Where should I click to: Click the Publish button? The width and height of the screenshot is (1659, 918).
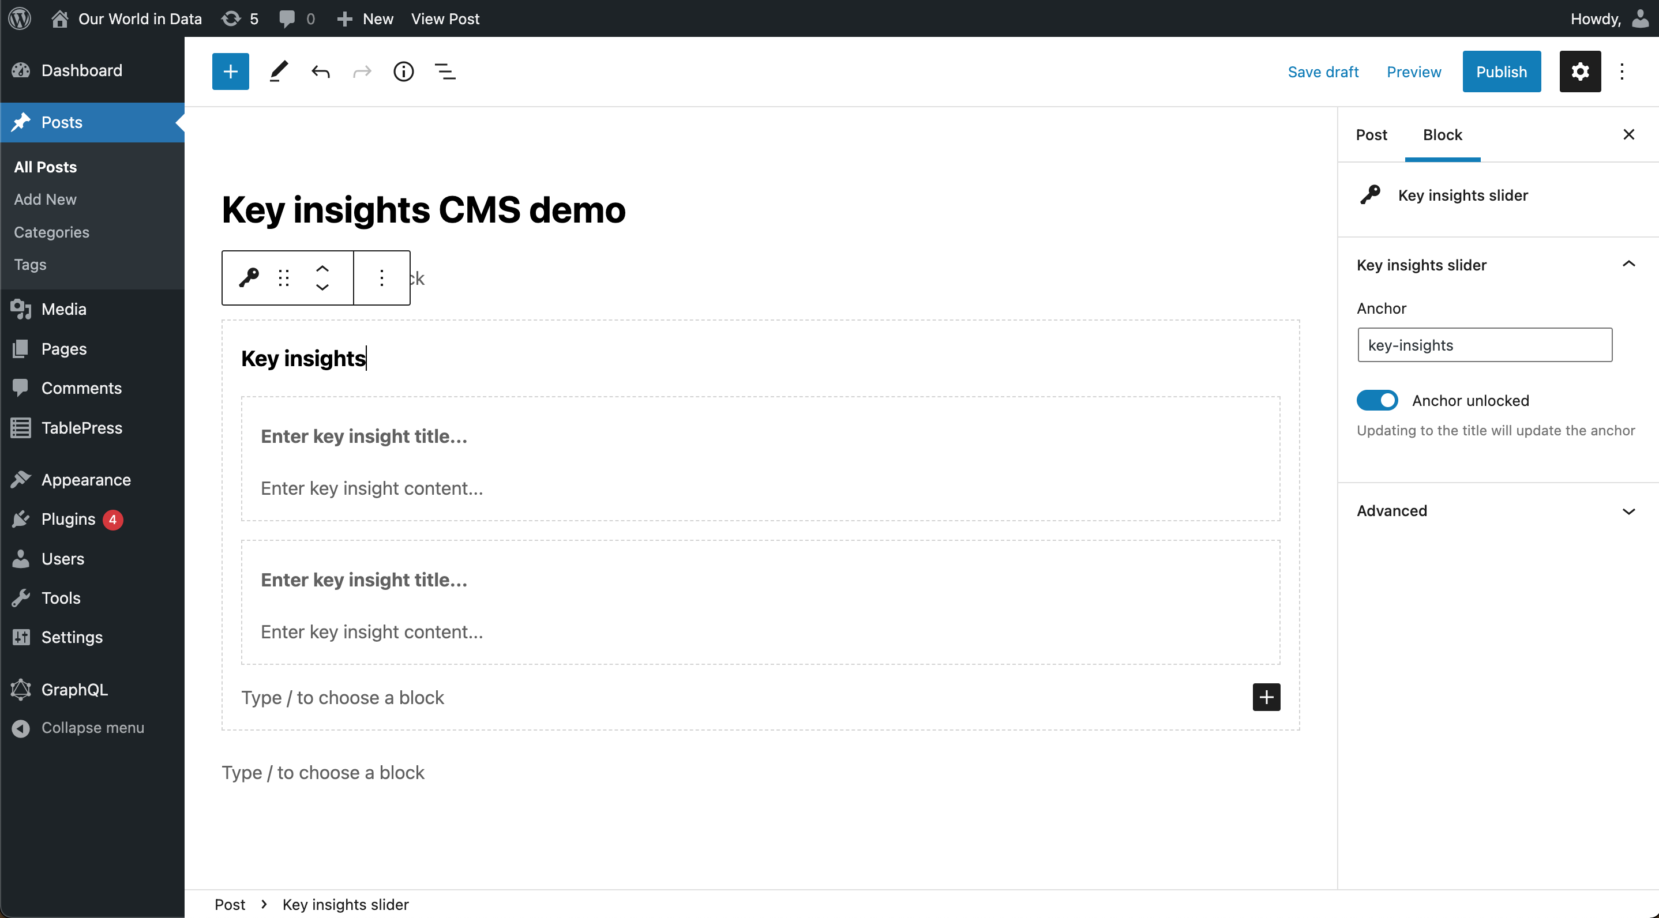click(x=1501, y=71)
